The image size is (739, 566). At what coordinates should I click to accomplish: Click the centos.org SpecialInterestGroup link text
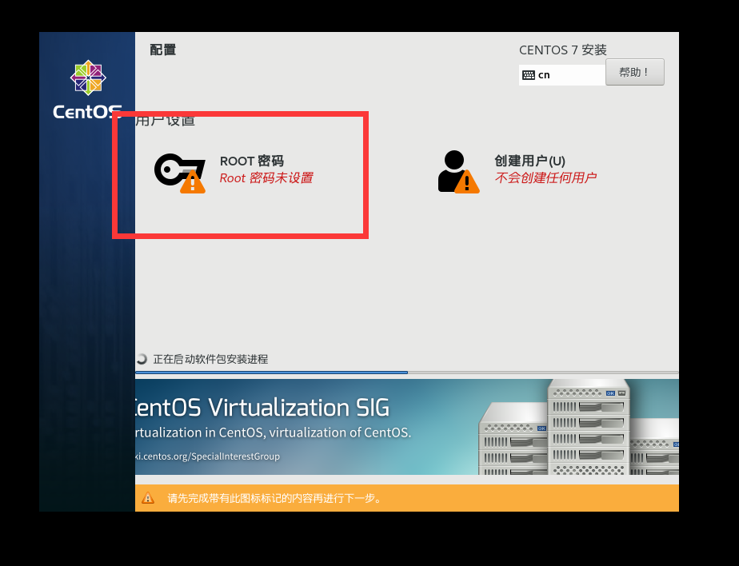(207, 456)
